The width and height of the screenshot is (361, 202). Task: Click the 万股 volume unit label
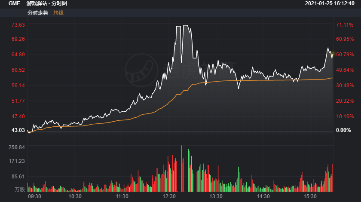[x=20, y=190]
